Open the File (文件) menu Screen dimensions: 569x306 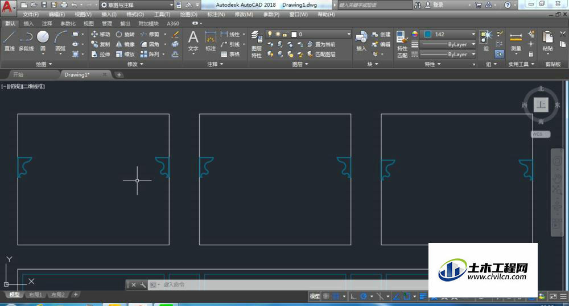[x=31, y=15]
